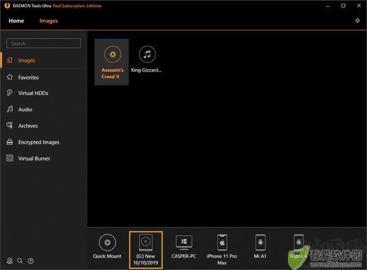Open Encrypted Images section

pyautogui.click(x=44, y=142)
